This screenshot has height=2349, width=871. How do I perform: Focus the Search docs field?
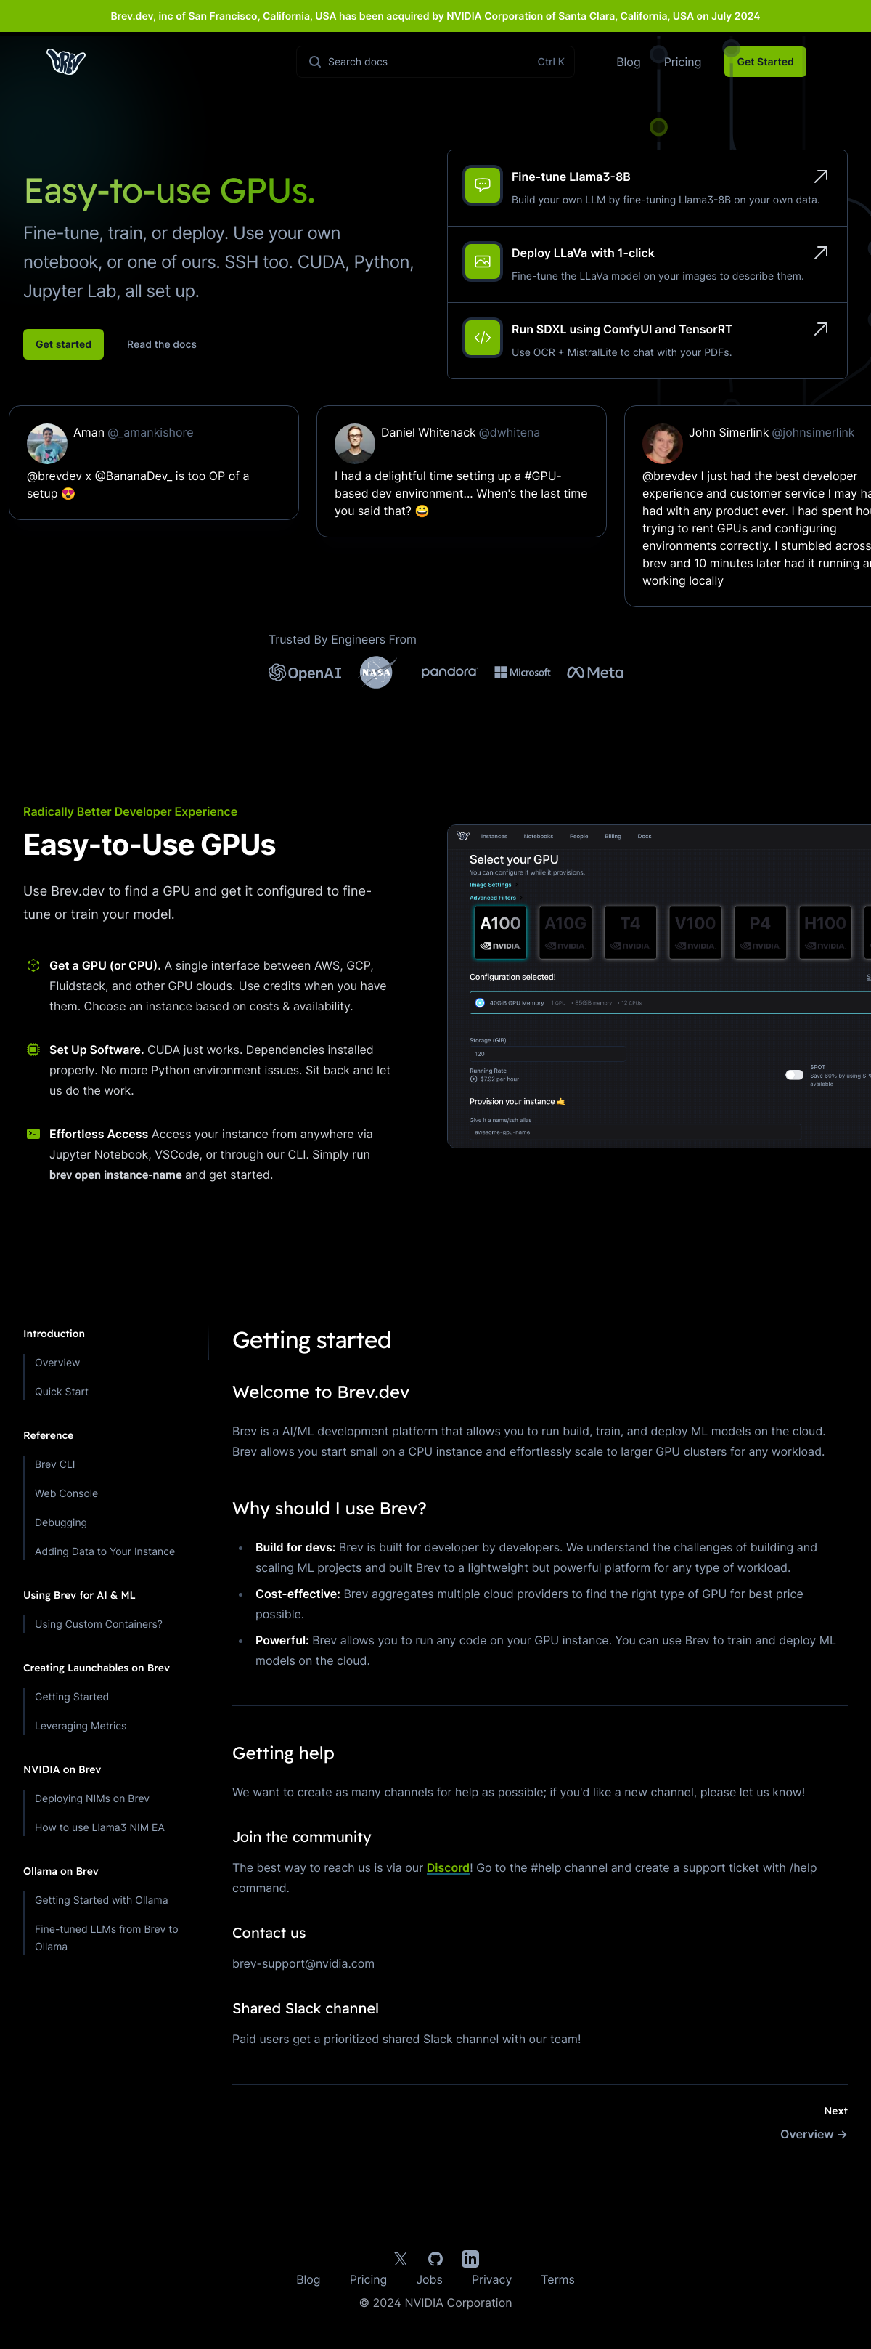click(435, 62)
